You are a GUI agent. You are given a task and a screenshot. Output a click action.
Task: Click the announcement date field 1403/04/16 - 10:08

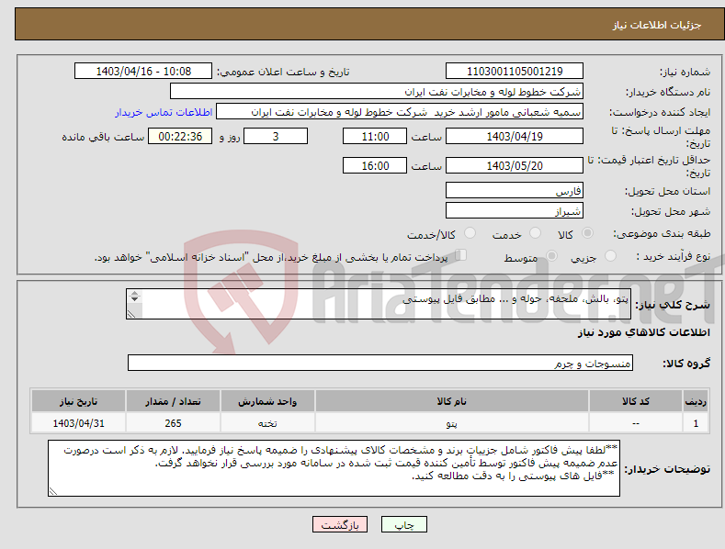(143, 72)
